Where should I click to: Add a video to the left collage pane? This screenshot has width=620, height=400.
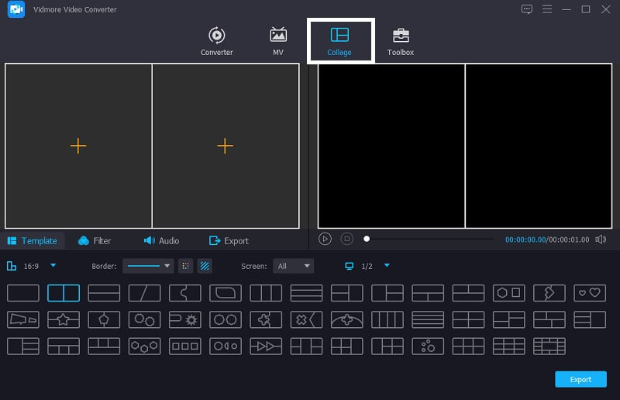[x=78, y=146]
